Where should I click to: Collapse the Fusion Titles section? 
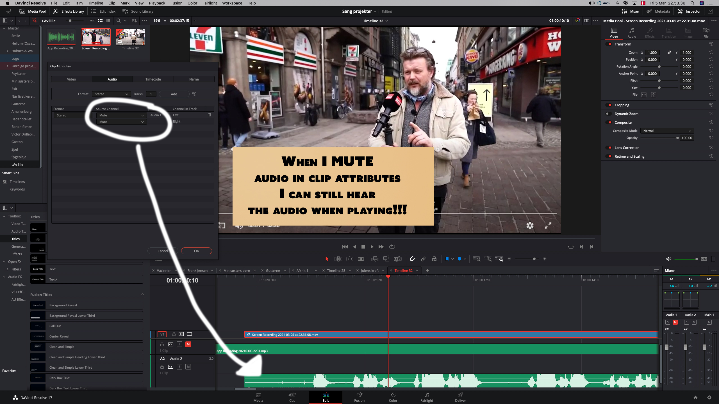tap(142, 294)
